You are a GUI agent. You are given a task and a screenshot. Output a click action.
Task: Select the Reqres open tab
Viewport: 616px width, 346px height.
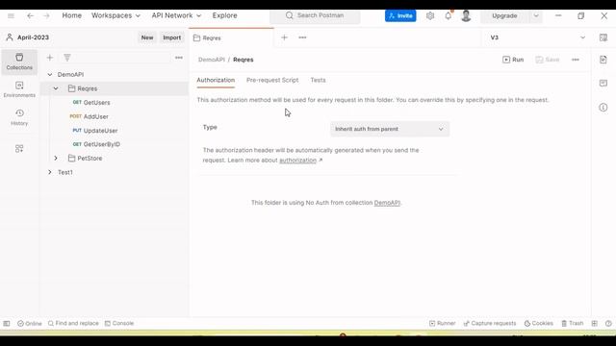[x=231, y=38]
